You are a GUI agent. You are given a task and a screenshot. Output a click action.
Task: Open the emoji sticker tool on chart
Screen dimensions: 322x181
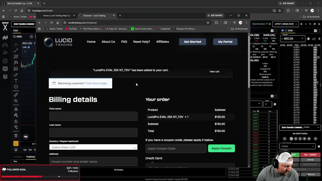click(16, 87)
